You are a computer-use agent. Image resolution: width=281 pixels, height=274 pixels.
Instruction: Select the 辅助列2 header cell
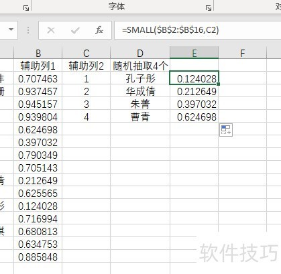coord(87,66)
